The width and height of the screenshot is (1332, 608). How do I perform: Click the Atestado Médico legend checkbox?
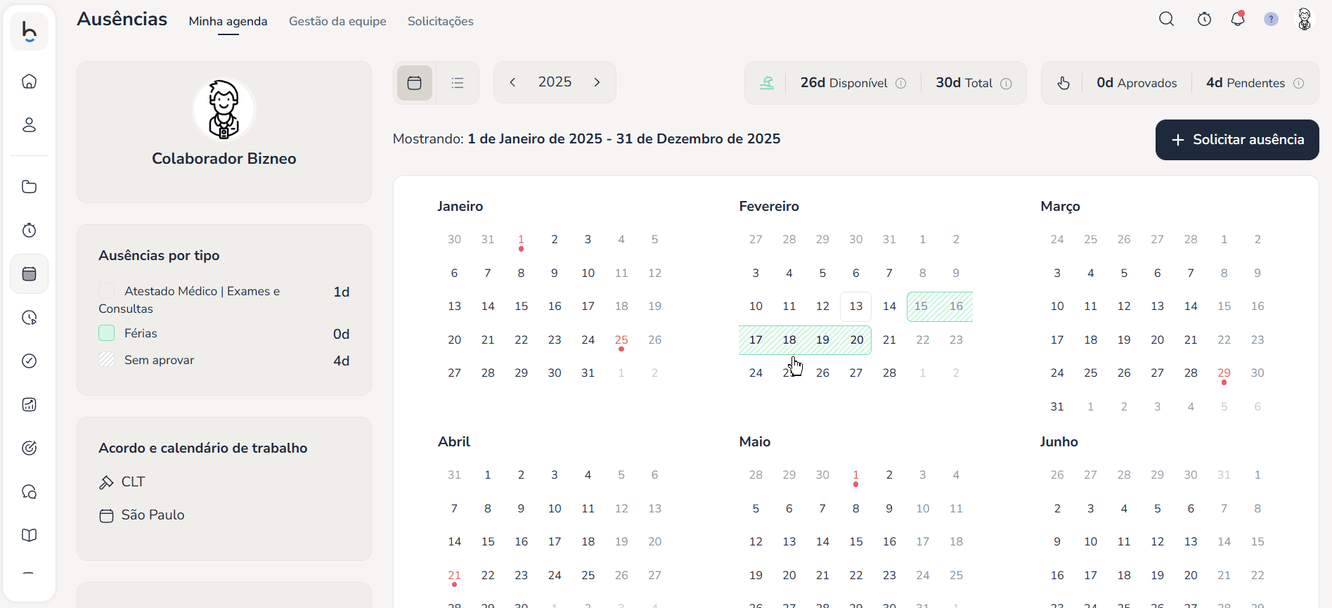(107, 291)
